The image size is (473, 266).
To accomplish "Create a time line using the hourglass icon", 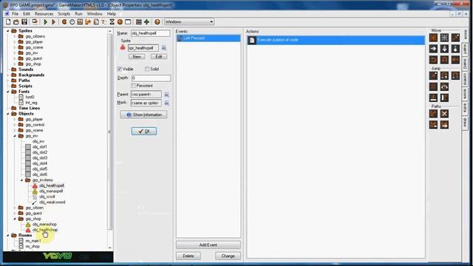I will [x=112, y=21].
